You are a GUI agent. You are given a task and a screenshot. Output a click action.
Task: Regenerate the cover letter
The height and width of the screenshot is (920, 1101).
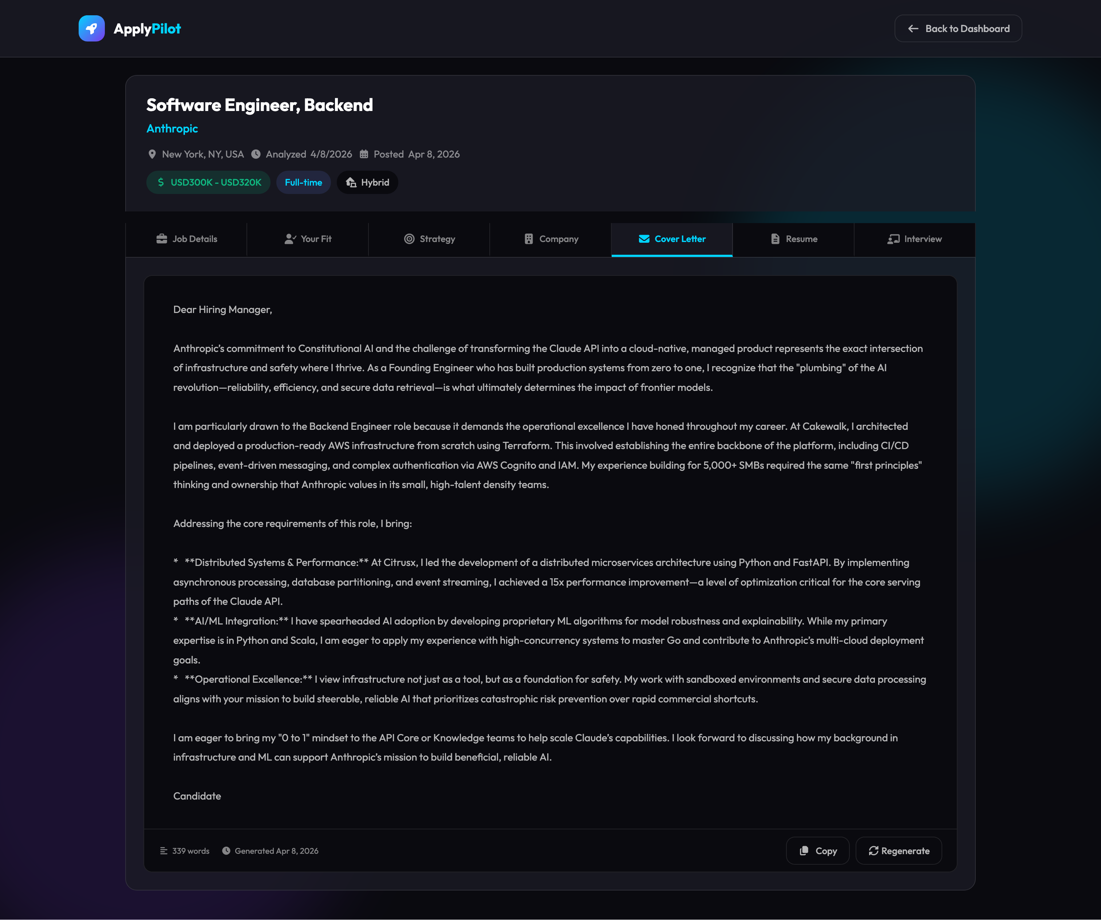pyautogui.click(x=899, y=851)
